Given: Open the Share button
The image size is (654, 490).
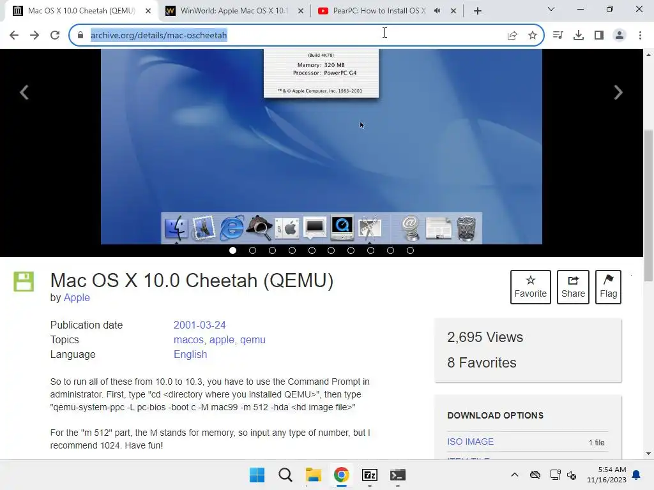Looking at the screenshot, I should pyautogui.click(x=573, y=287).
